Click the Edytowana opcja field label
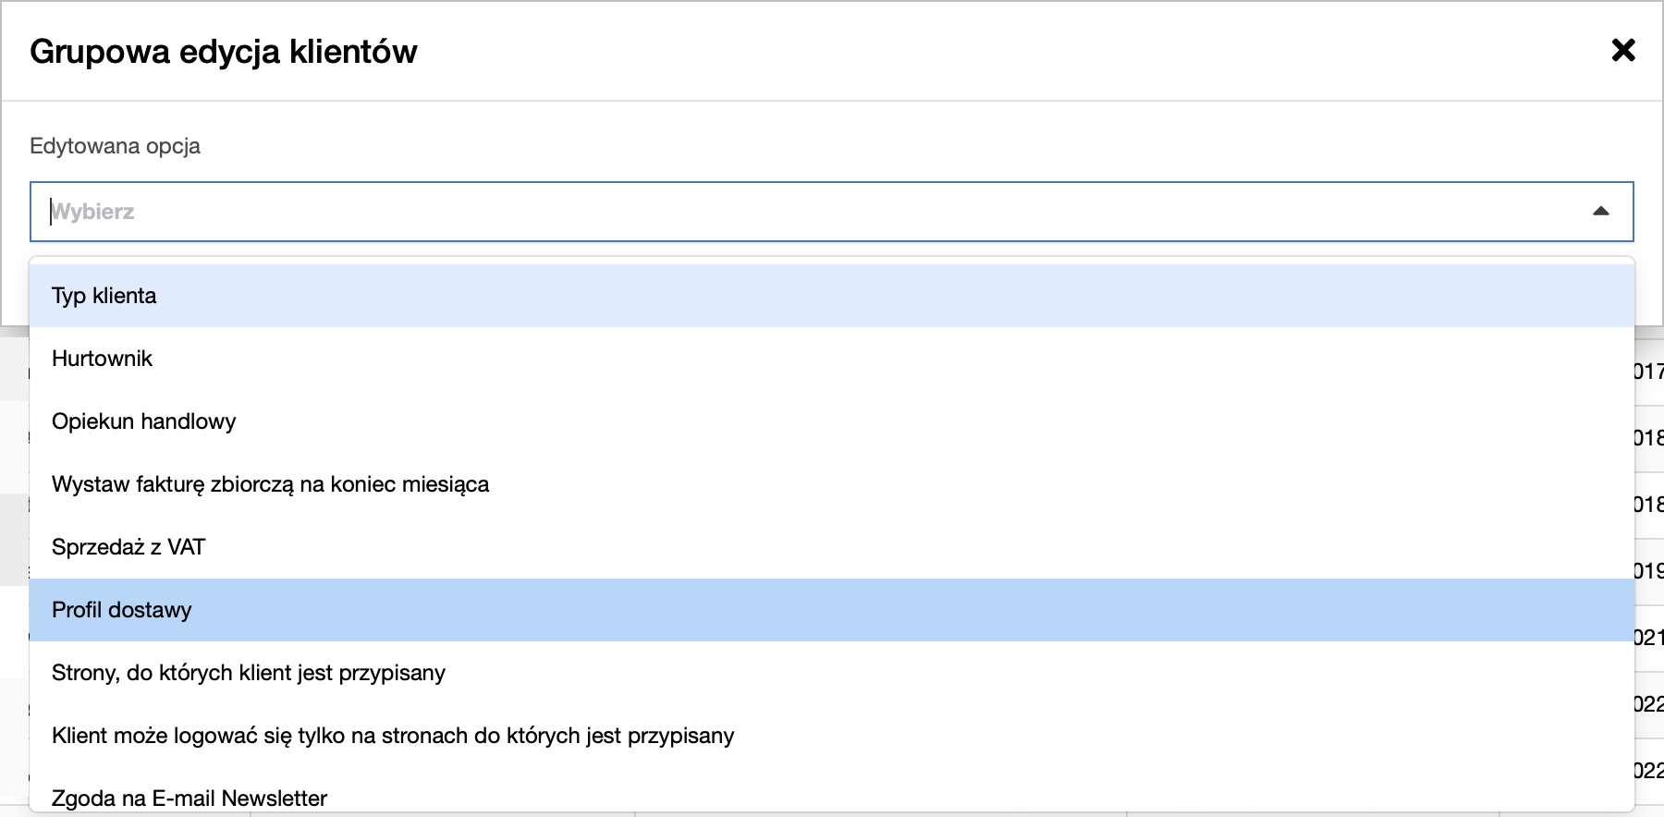The width and height of the screenshot is (1664, 817). point(115,146)
